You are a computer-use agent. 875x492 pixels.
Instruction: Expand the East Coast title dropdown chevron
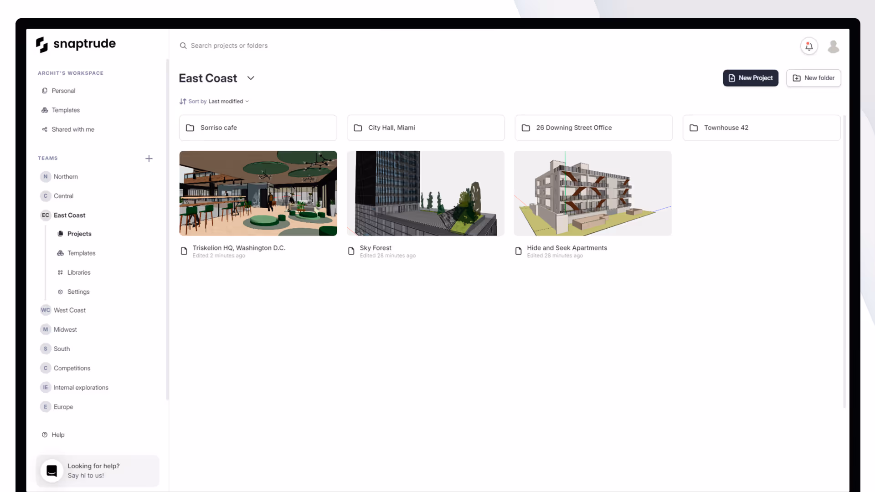pyautogui.click(x=251, y=78)
